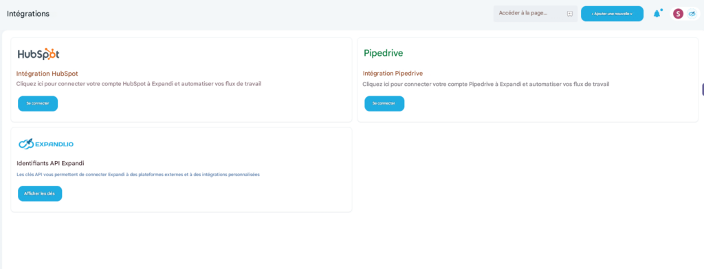Click the HubSpot logo
704x269 pixels.
(x=38, y=54)
